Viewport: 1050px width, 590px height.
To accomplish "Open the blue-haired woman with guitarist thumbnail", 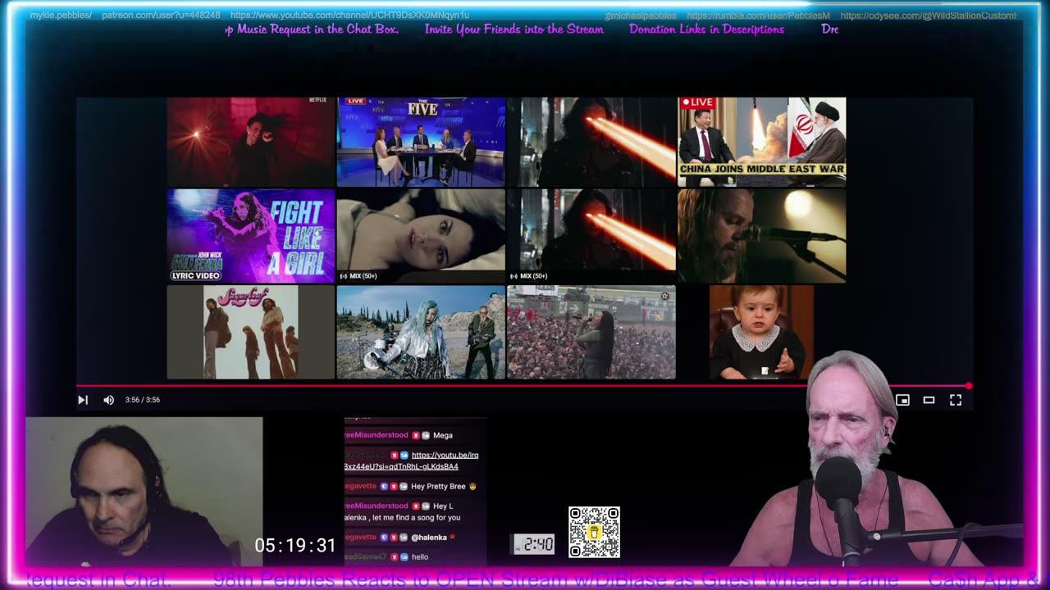I will (421, 332).
